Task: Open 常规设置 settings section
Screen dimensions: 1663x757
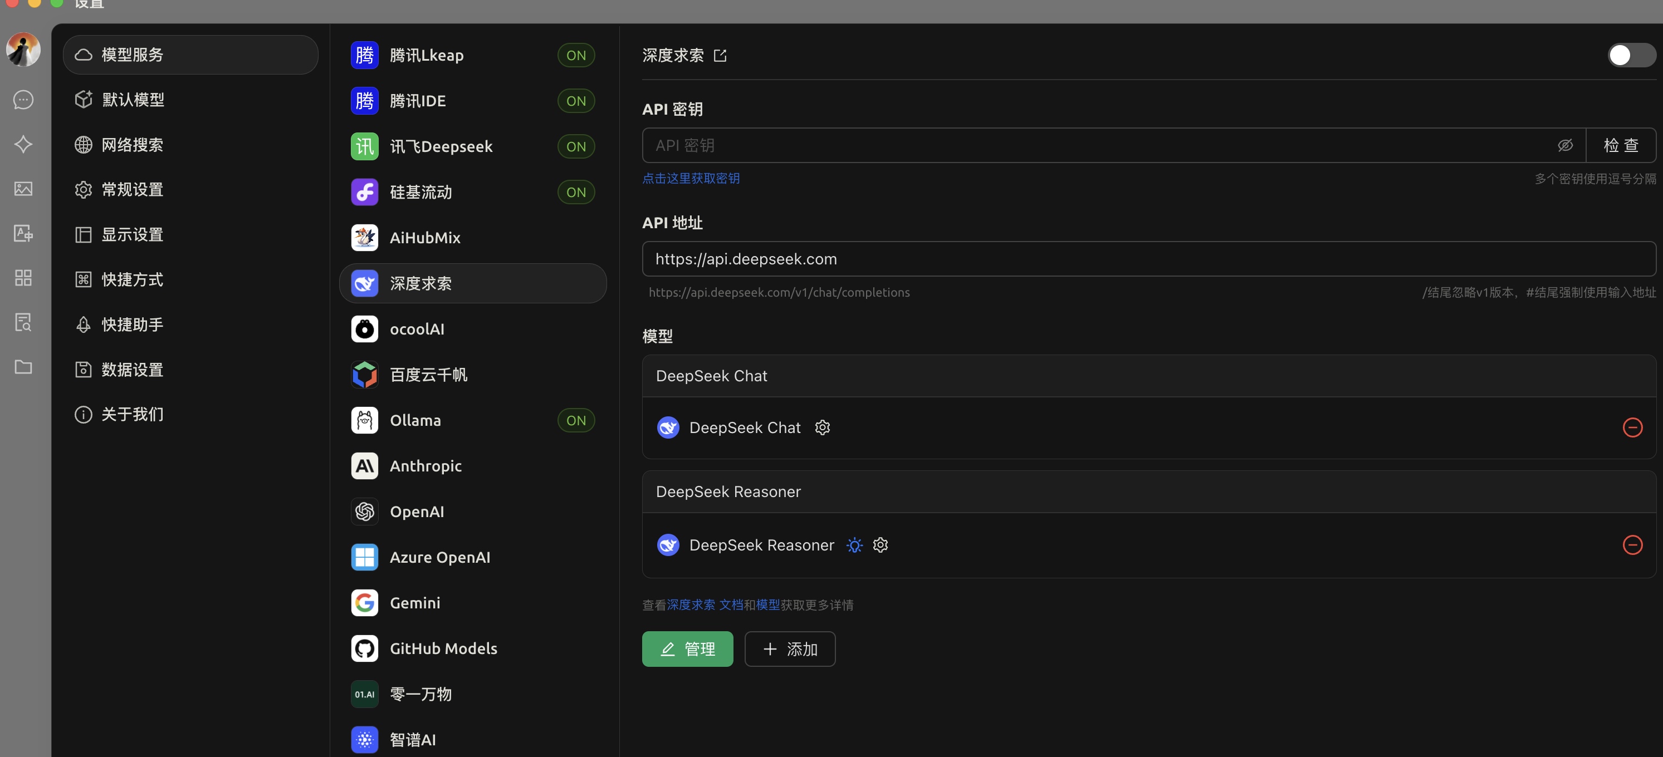Action: coord(190,189)
